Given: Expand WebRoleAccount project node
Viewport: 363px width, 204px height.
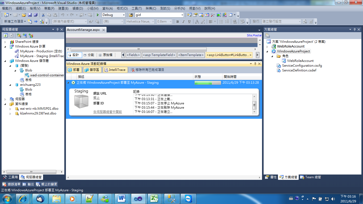Looking at the screenshot, I should tap(267, 46).
